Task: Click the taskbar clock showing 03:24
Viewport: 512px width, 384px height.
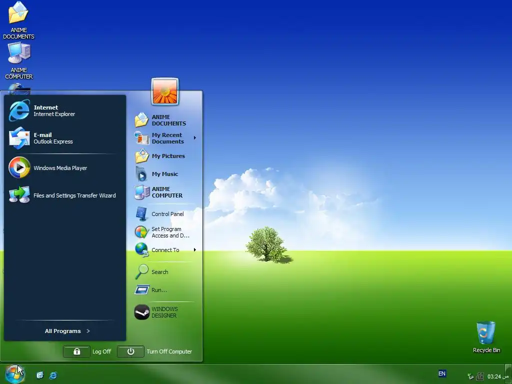Action: pos(498,376)
